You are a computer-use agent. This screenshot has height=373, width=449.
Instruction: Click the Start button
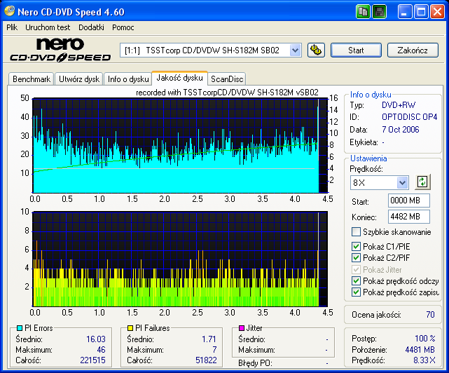click(x=356, y=50)
